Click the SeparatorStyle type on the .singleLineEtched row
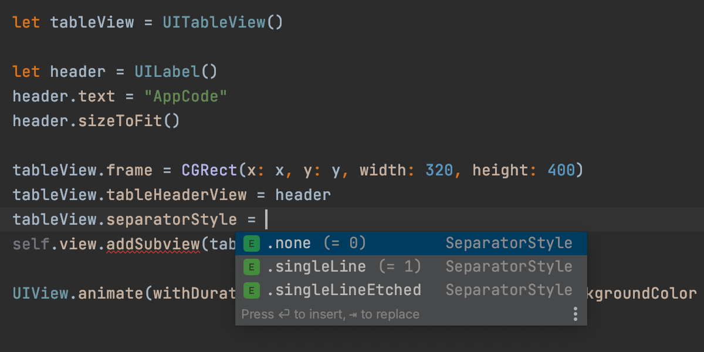The width and height of the screenshot is (704, 352). [509, 290]
